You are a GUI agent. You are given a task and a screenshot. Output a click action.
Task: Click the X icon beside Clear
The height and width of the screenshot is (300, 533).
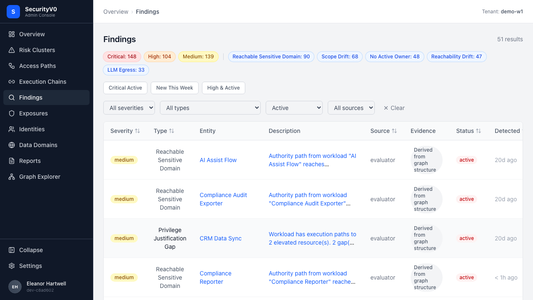tap(386, 108)
